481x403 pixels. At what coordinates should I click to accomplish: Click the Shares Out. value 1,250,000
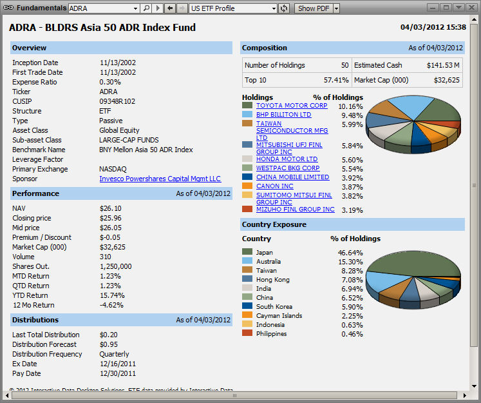[x=116, y=266]
